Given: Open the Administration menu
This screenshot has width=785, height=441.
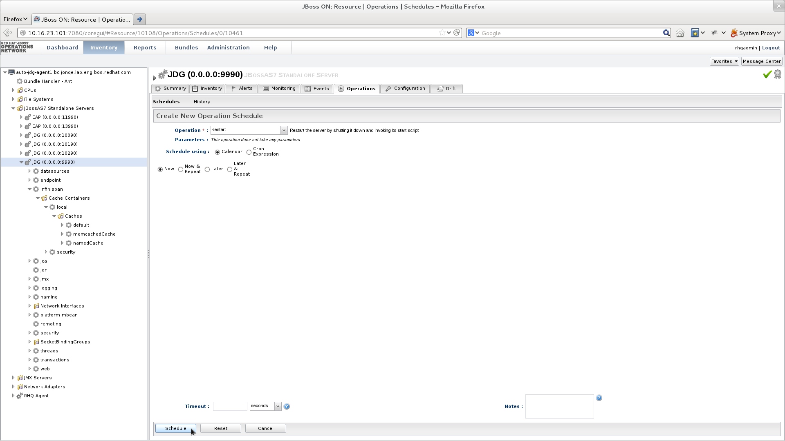Looking at the screenshot, I should pos(228,48).
